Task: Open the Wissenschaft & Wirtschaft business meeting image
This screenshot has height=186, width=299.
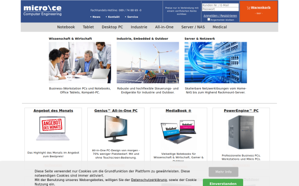Action: pyautogui.click(x=80, y=62)
